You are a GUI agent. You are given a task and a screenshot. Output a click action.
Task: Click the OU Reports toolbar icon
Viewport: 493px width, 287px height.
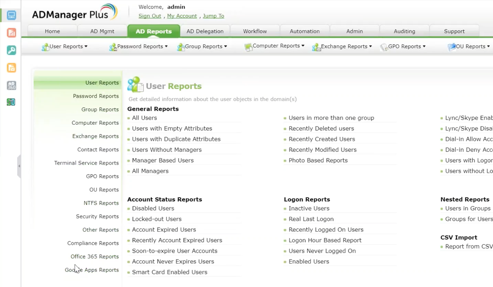pyautogui.click(x=451, y=47)
